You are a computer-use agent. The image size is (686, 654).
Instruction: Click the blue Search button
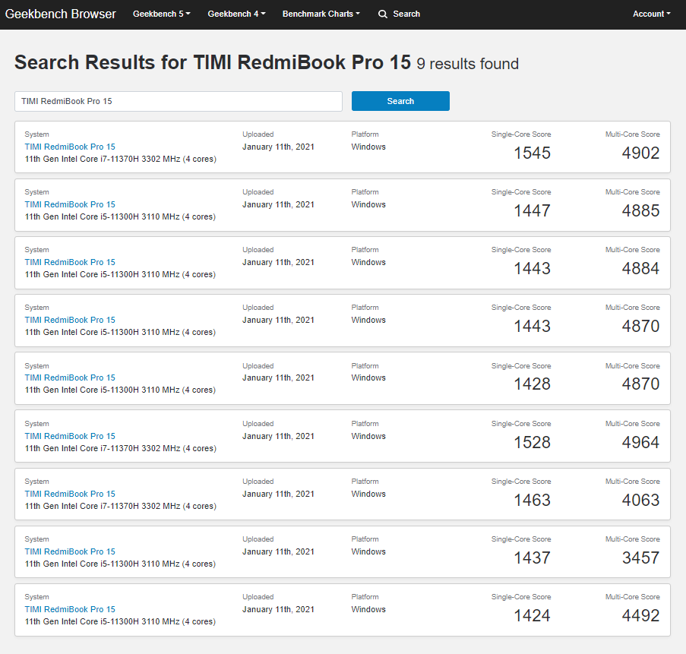click(x=400, y=101)
